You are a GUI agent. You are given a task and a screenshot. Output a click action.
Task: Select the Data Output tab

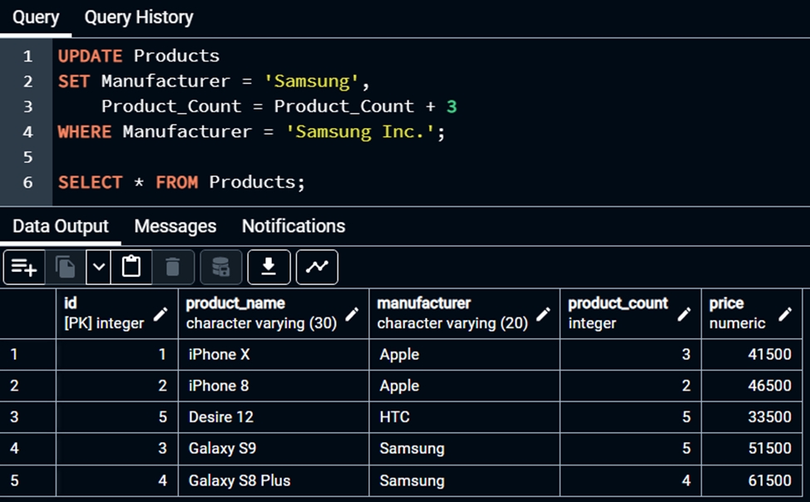tap(60, 226)
